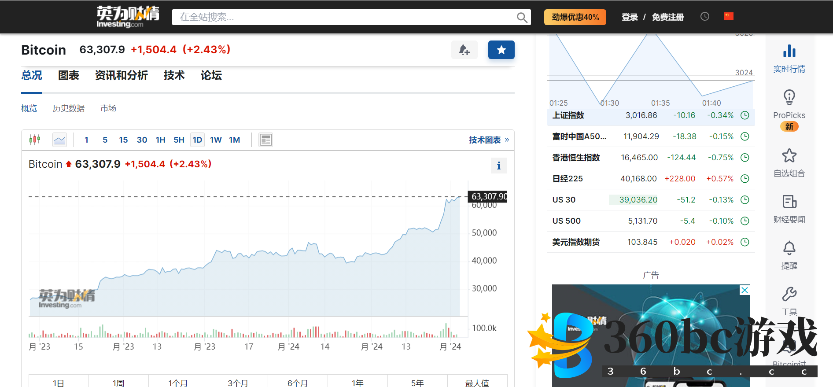The width and height of the screenshot is (833, 387).
Task: Click the 免费注册 link
Action: tap(667, 17)
